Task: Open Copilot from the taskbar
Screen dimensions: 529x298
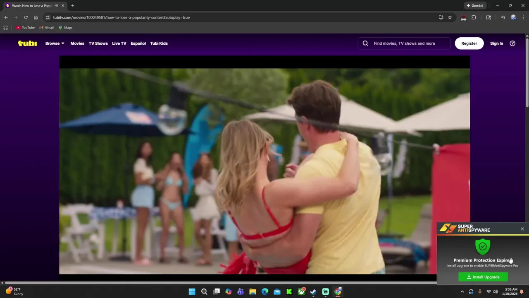Action: (229, 292)
